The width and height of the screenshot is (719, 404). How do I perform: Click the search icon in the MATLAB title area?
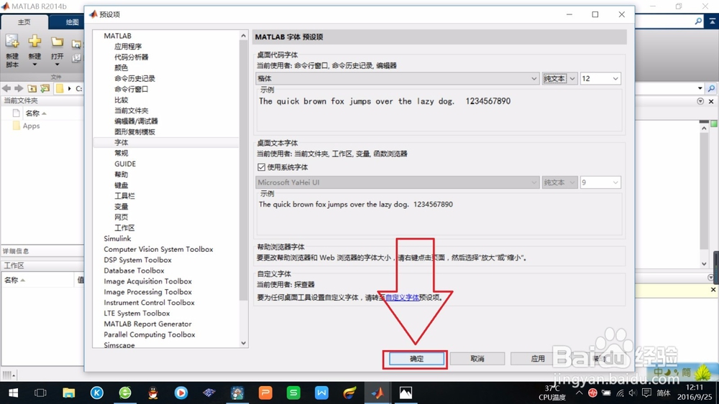point(698,21)
